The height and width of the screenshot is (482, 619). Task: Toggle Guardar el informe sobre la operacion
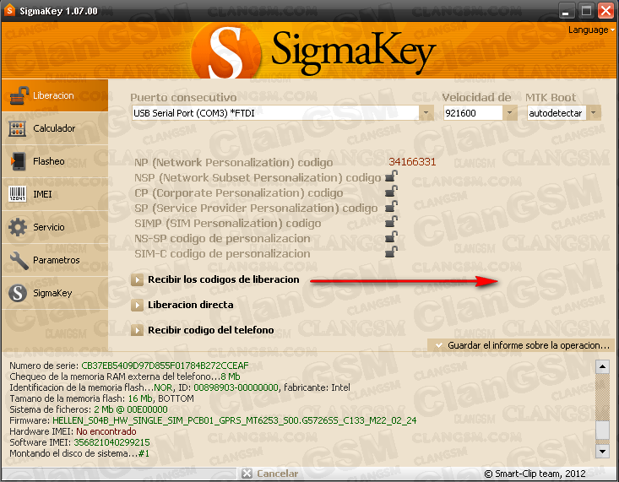[x=522, y=345]
